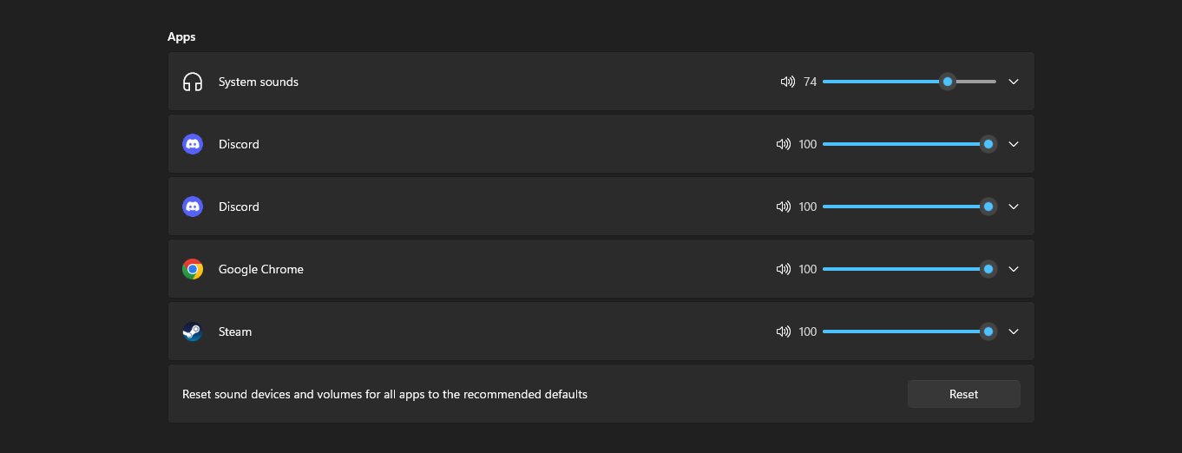Open the second Discord row's dropdown chevron

tap(1014, 207)
